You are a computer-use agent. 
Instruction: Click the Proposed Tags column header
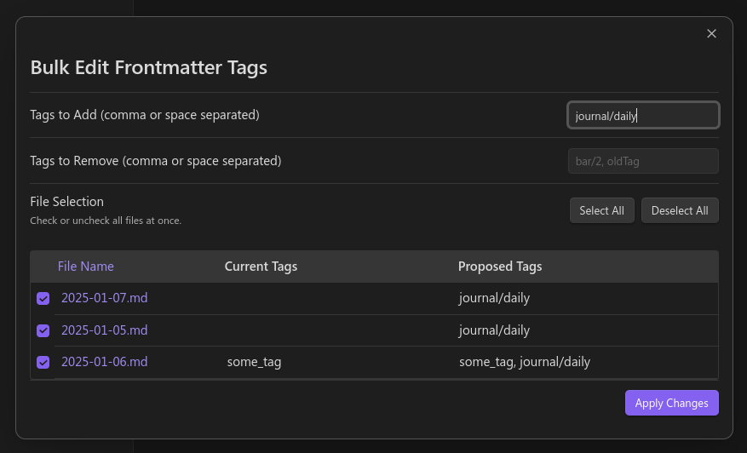click(500, 267)
